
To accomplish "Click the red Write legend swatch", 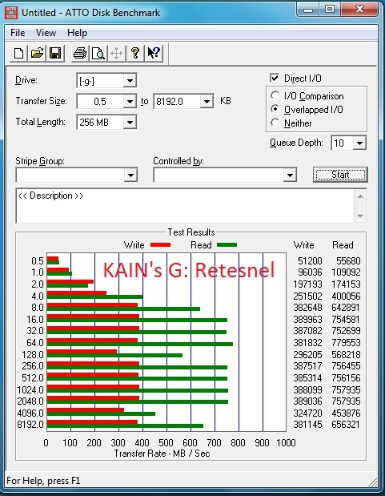I will pos(160,245).
